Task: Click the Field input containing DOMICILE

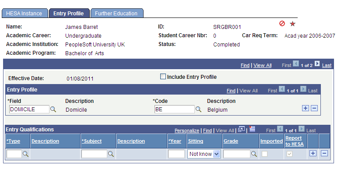Action: (x=29, y=109)
